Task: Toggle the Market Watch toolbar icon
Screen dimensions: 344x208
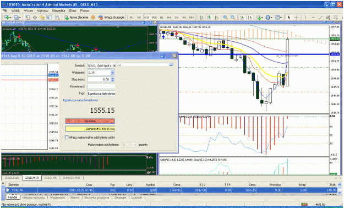Action: tap(27, 18)
